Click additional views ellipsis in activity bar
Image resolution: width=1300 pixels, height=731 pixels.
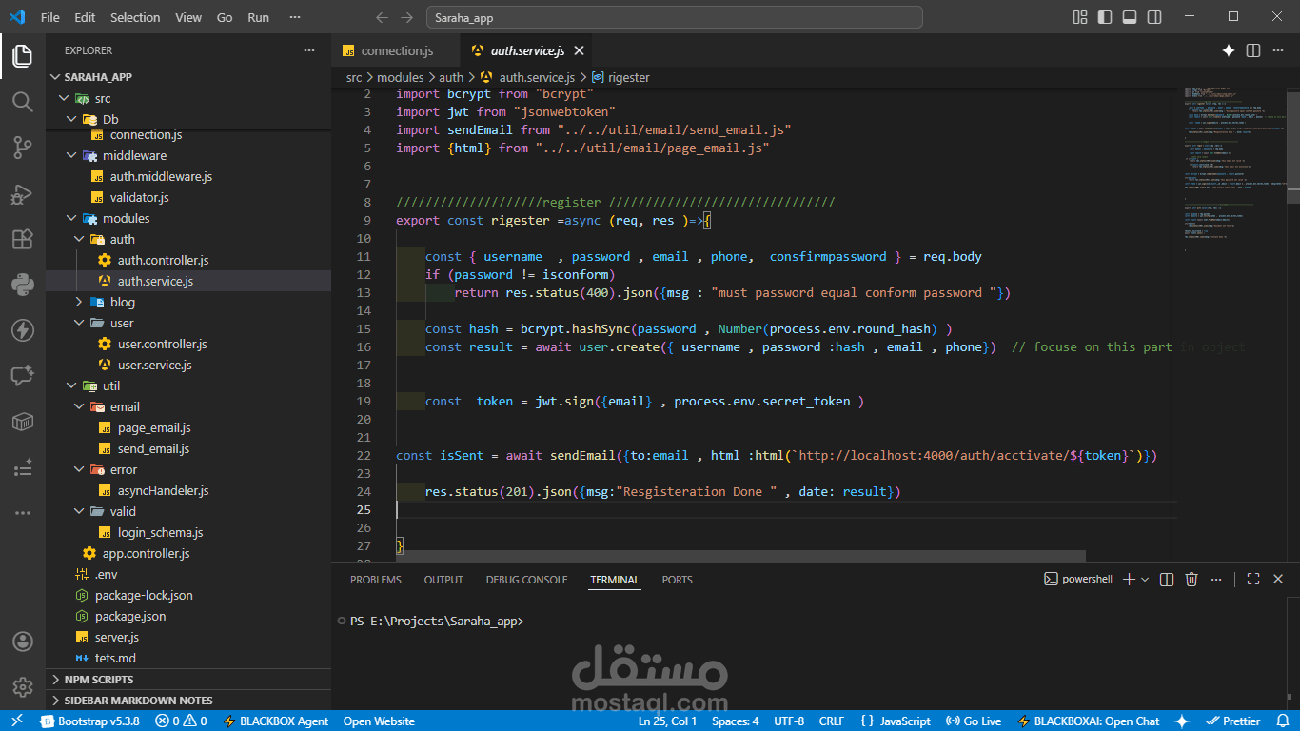(23, 513)
